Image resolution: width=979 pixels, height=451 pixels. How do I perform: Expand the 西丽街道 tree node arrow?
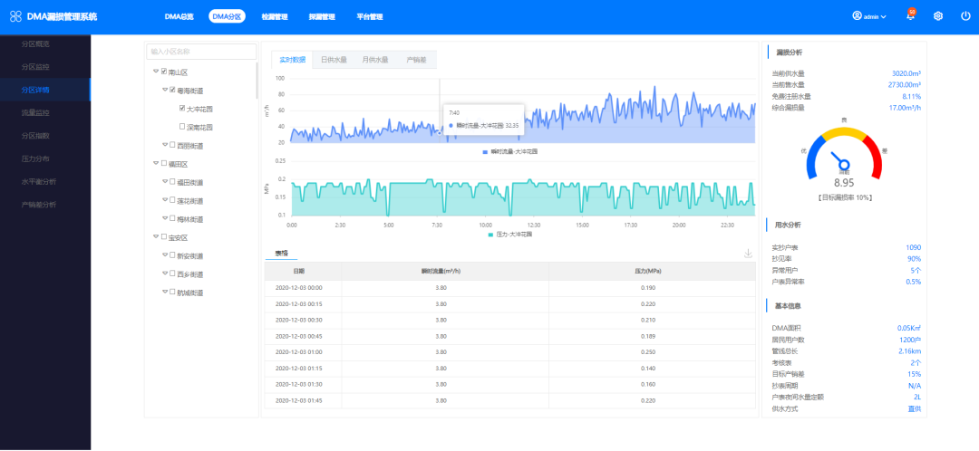click(165, 145)
